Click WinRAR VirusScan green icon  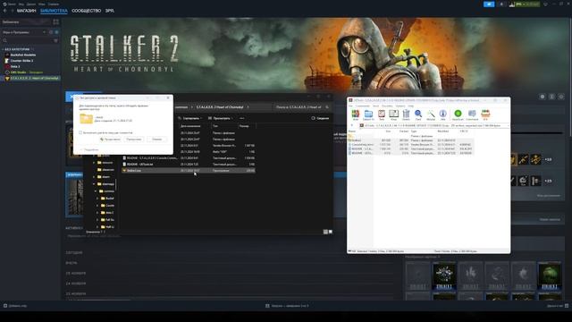pyautogui.click(x=458, y=114)
